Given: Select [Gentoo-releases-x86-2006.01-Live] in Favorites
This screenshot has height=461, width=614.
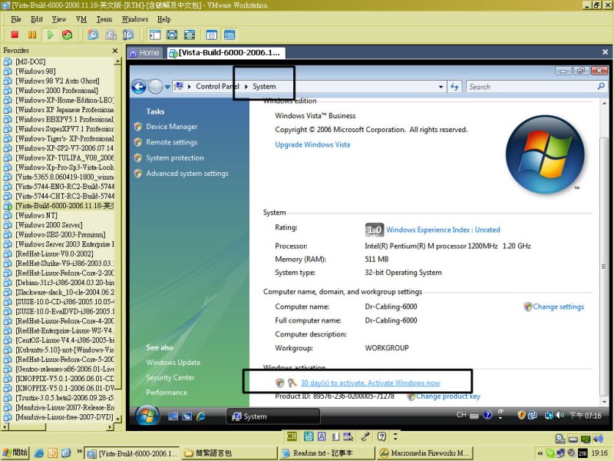Looking at the screenshot, I should [64, 369].
